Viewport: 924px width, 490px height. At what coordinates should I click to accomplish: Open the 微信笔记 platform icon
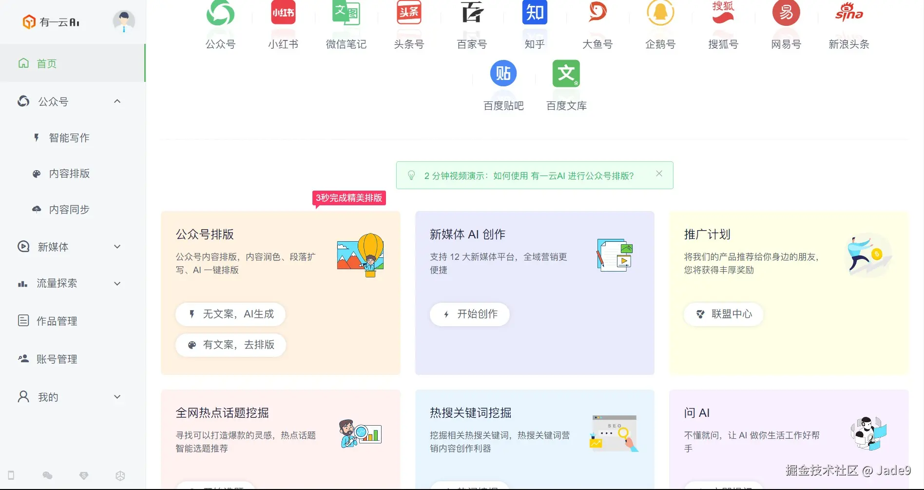(346, 12)
